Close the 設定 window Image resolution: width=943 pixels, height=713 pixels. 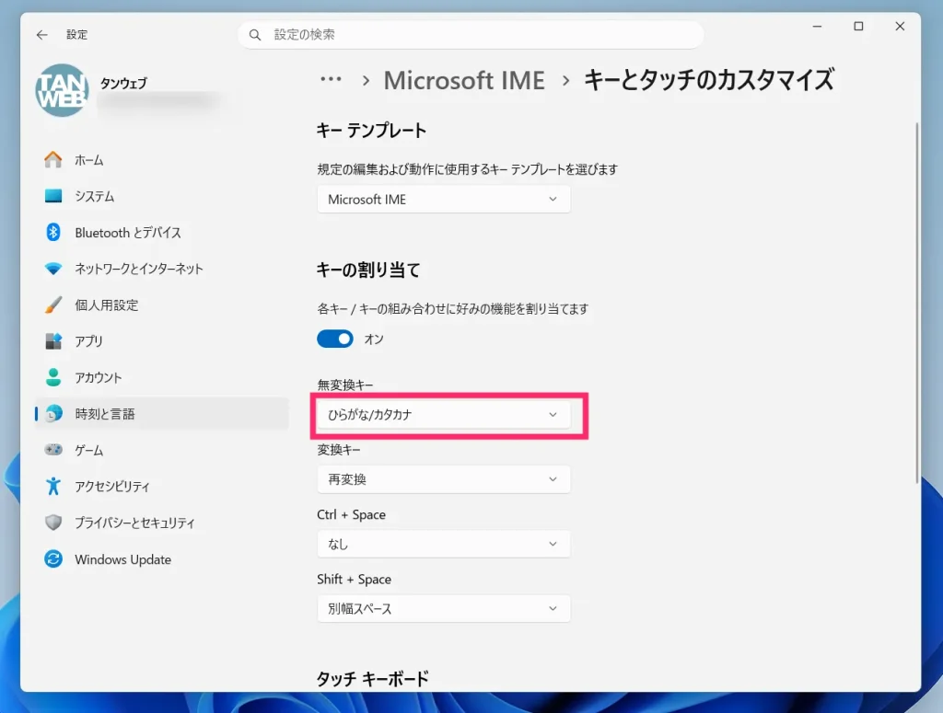pos(900,27)
